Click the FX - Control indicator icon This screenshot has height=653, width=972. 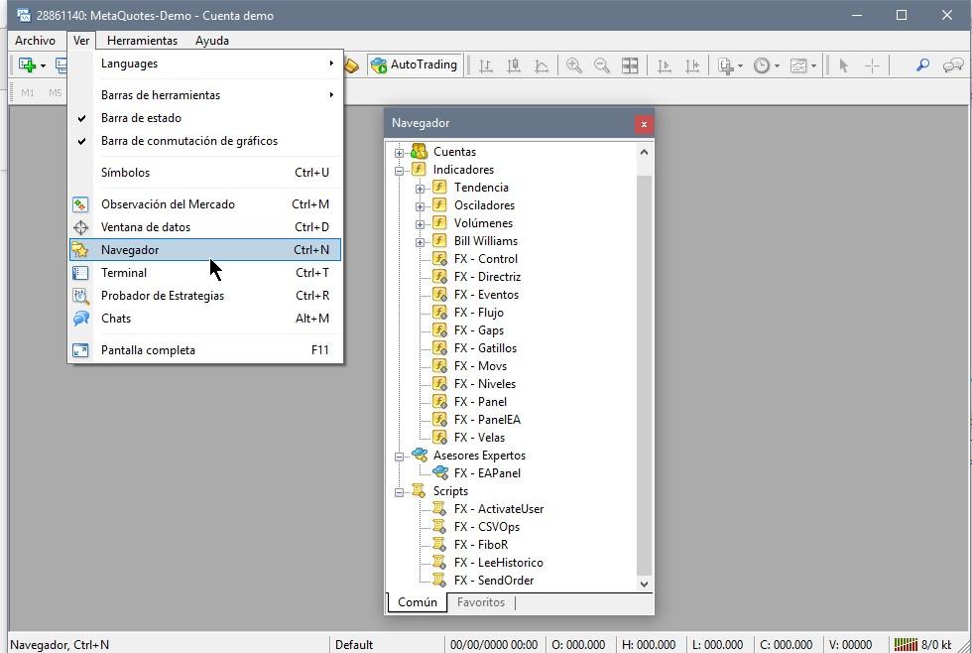(439, 259)
